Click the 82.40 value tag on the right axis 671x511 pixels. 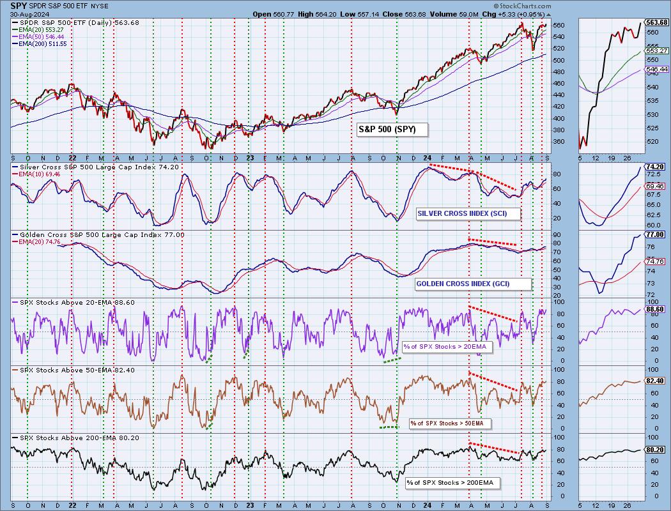click(655, 381)
